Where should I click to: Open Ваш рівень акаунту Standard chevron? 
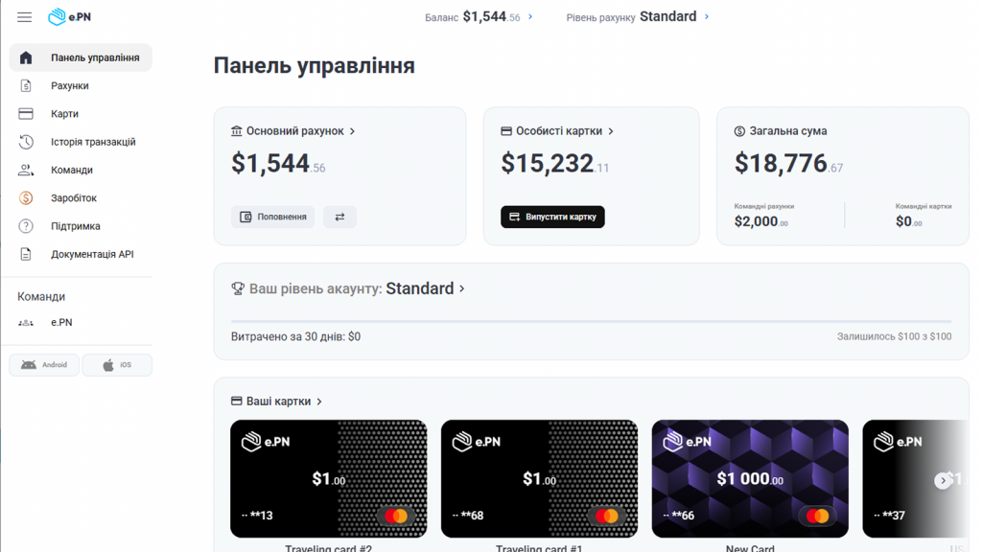[462, 288]
